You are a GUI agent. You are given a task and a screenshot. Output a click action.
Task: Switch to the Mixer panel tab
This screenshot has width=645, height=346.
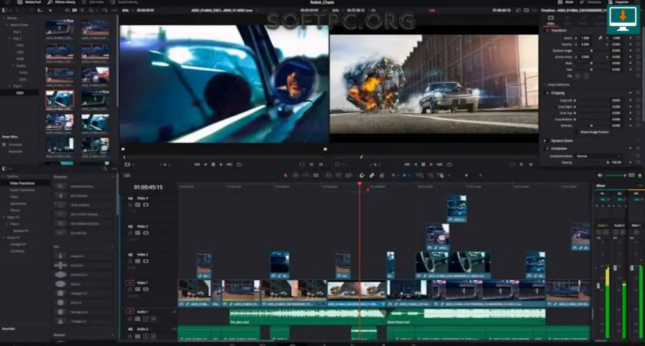pyautogui.click(x=566, y=2)
